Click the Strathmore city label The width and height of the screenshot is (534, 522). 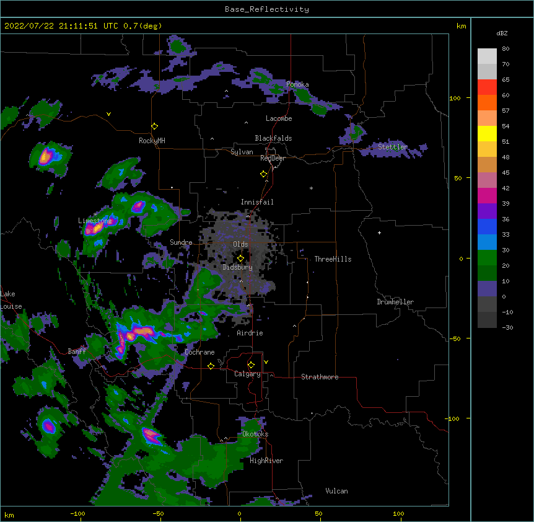pyautogui.click(x=320, y=377)
